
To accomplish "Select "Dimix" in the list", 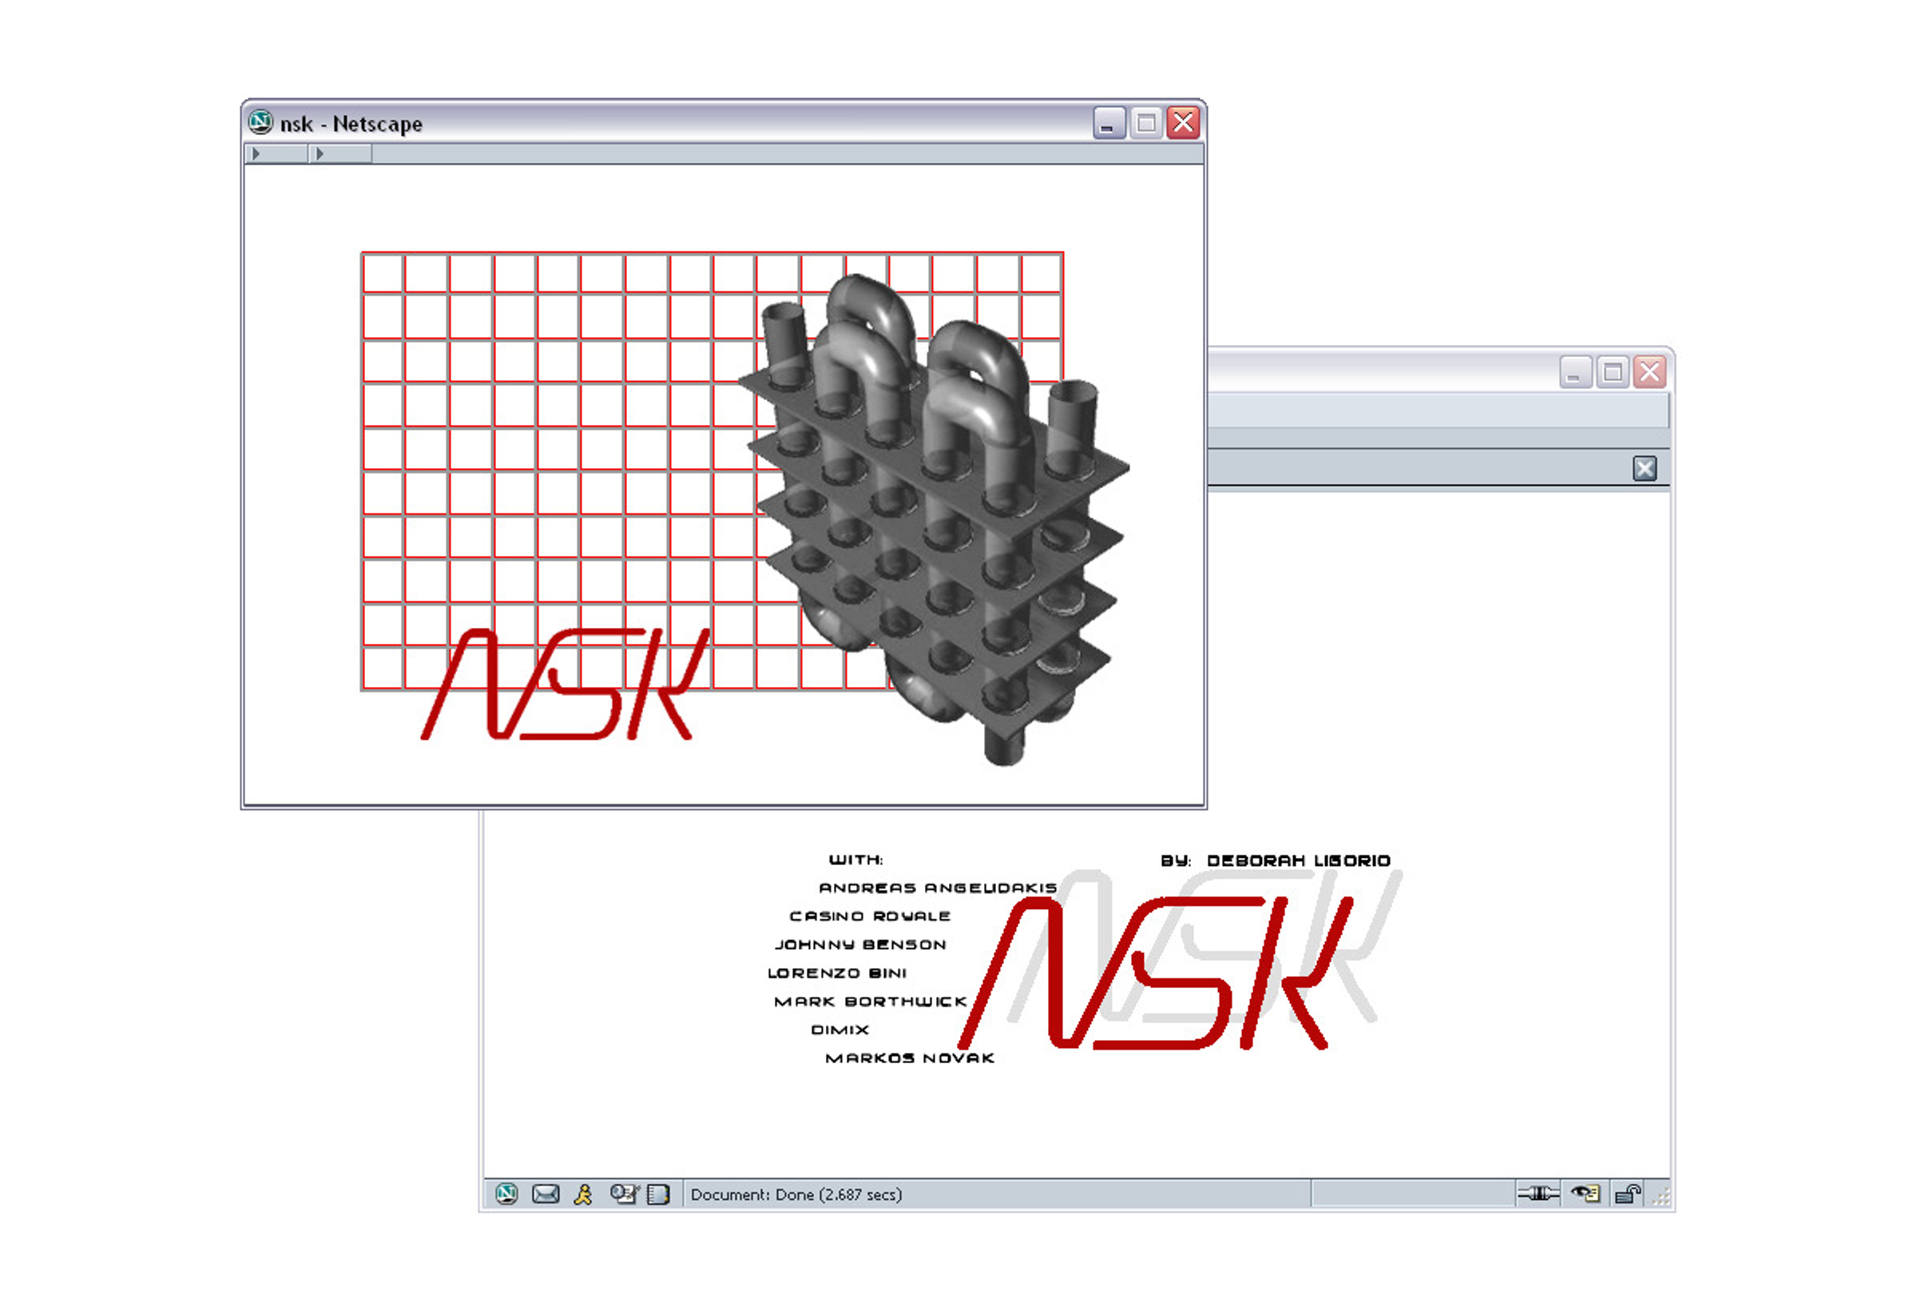I will pos(839,1030).
